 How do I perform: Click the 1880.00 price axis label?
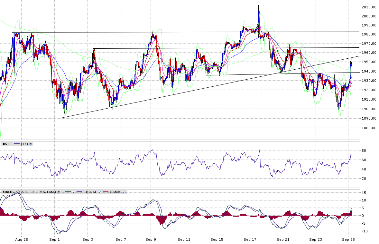point(369,128)
